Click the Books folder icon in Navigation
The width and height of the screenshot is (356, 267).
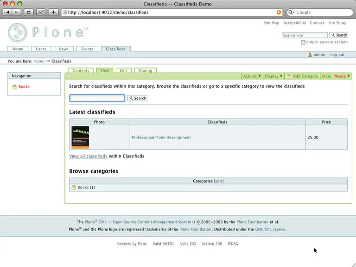pos(15,87)
